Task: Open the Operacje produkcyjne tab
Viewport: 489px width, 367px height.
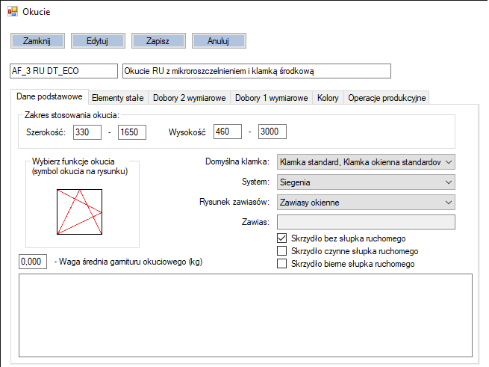Action: (387, 98)
